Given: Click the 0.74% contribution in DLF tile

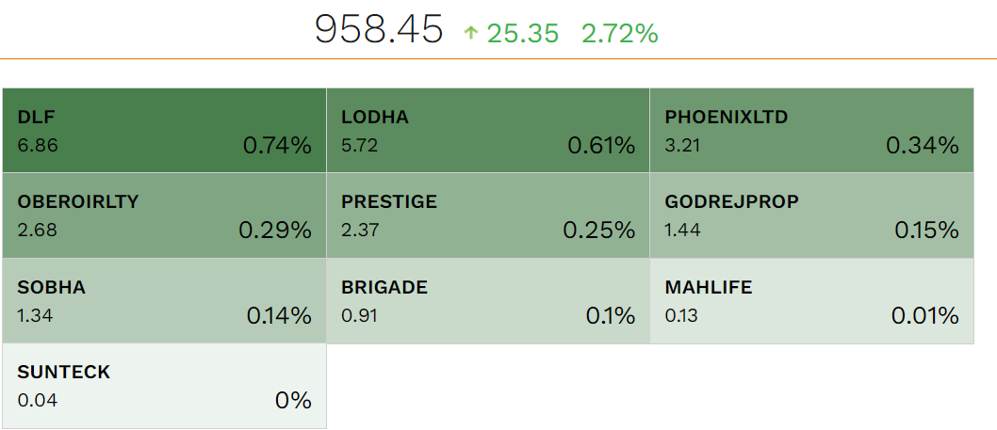Looking at the screenshot, I should pos(277,146).
